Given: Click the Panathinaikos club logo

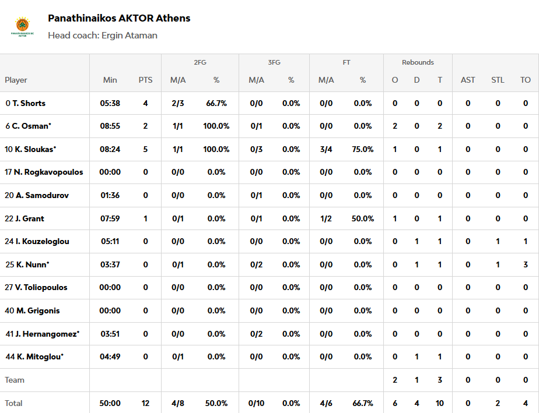Looking at the screenshot, I should (22, 27).
